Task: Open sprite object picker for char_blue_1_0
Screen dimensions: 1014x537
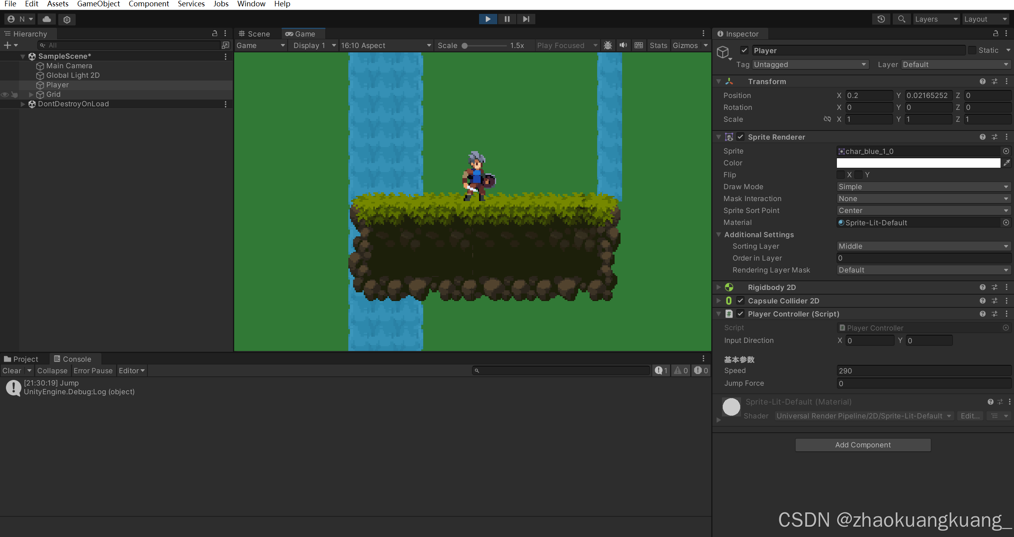Action: 1006,151
